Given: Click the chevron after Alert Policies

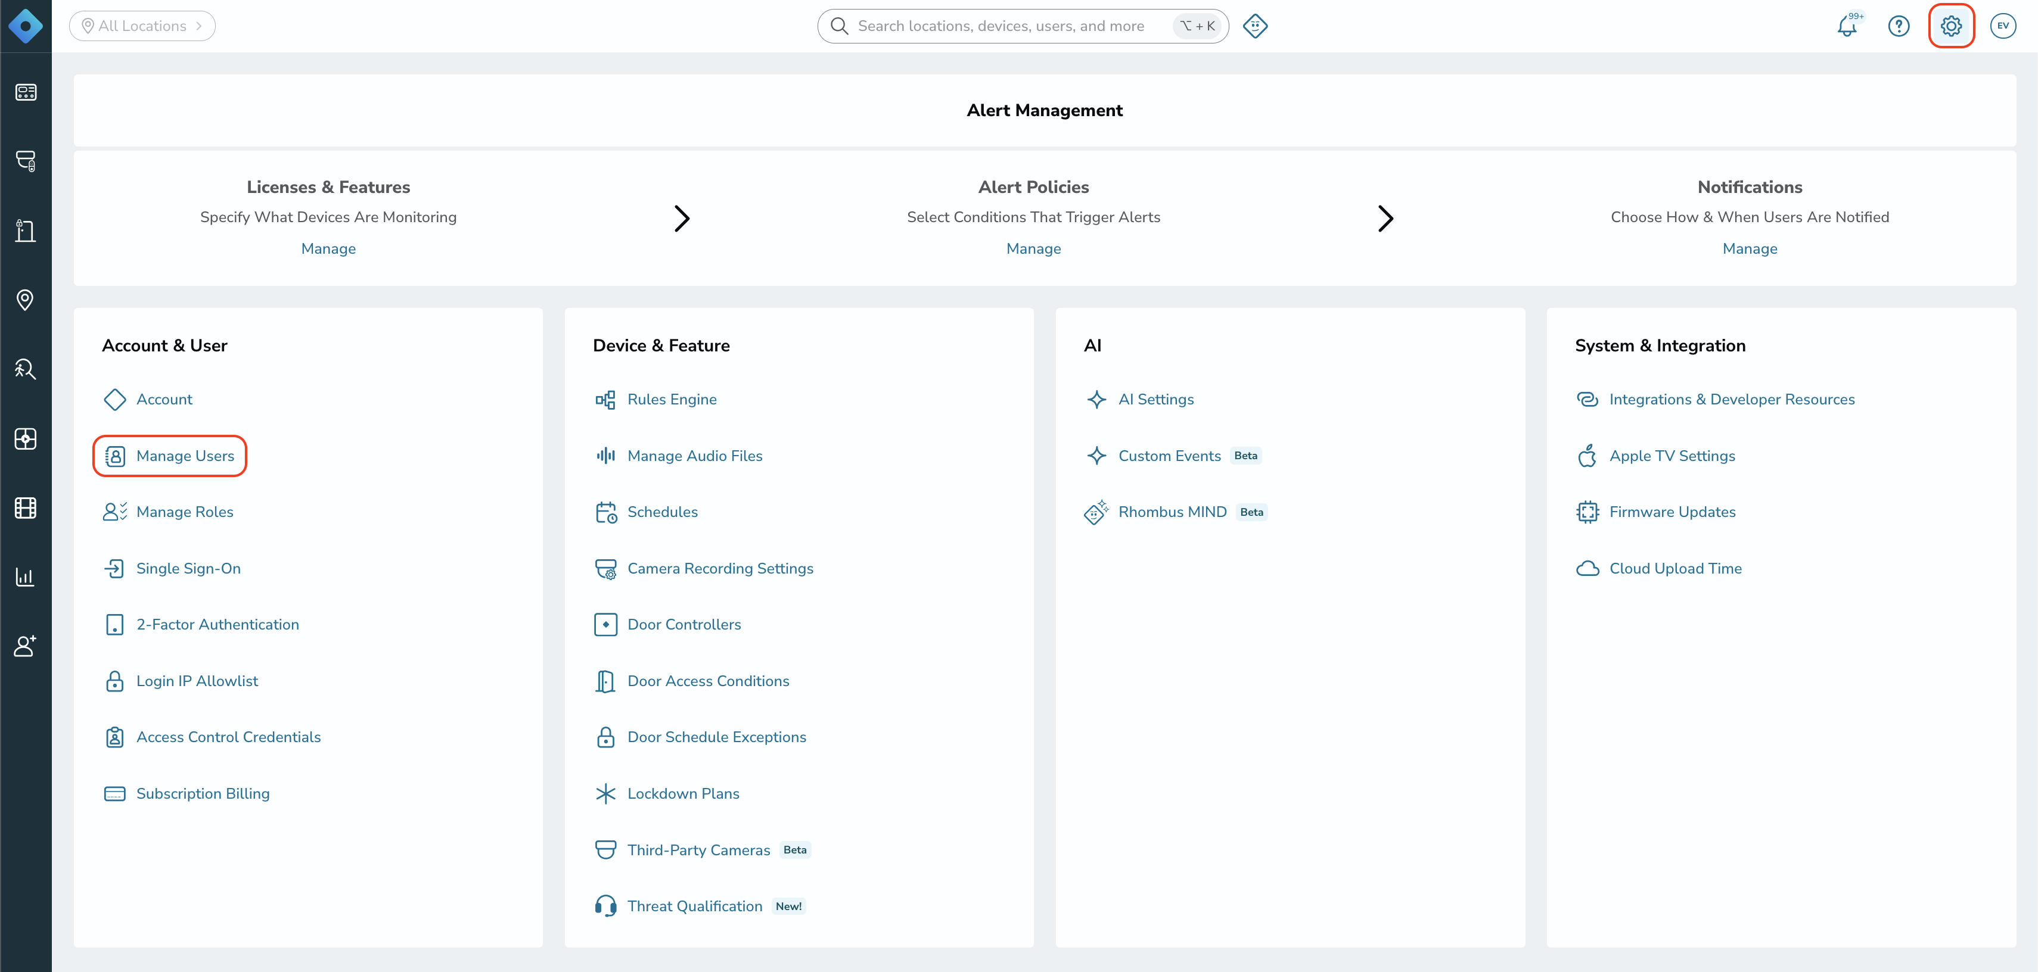Looking at the screenshot, I should [x=1385, y=219].
